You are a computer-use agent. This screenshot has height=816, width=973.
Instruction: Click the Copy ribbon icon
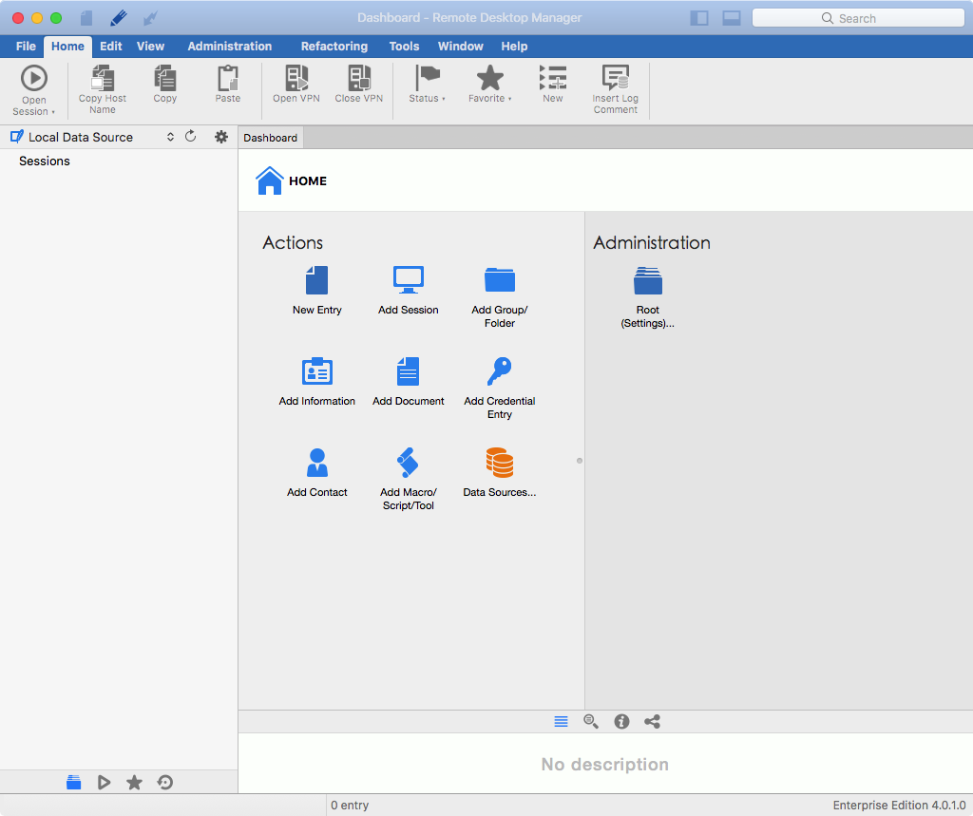[x=165, y=78]
